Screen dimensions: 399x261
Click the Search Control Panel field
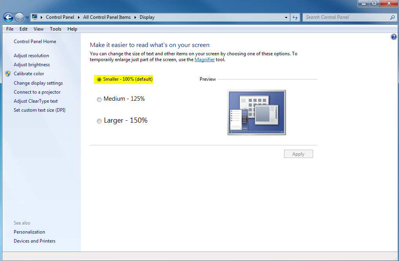point(350,17)
